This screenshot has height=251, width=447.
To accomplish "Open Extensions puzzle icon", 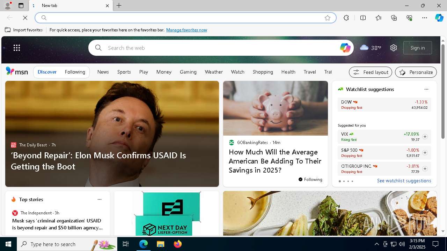I will (346, 18).
